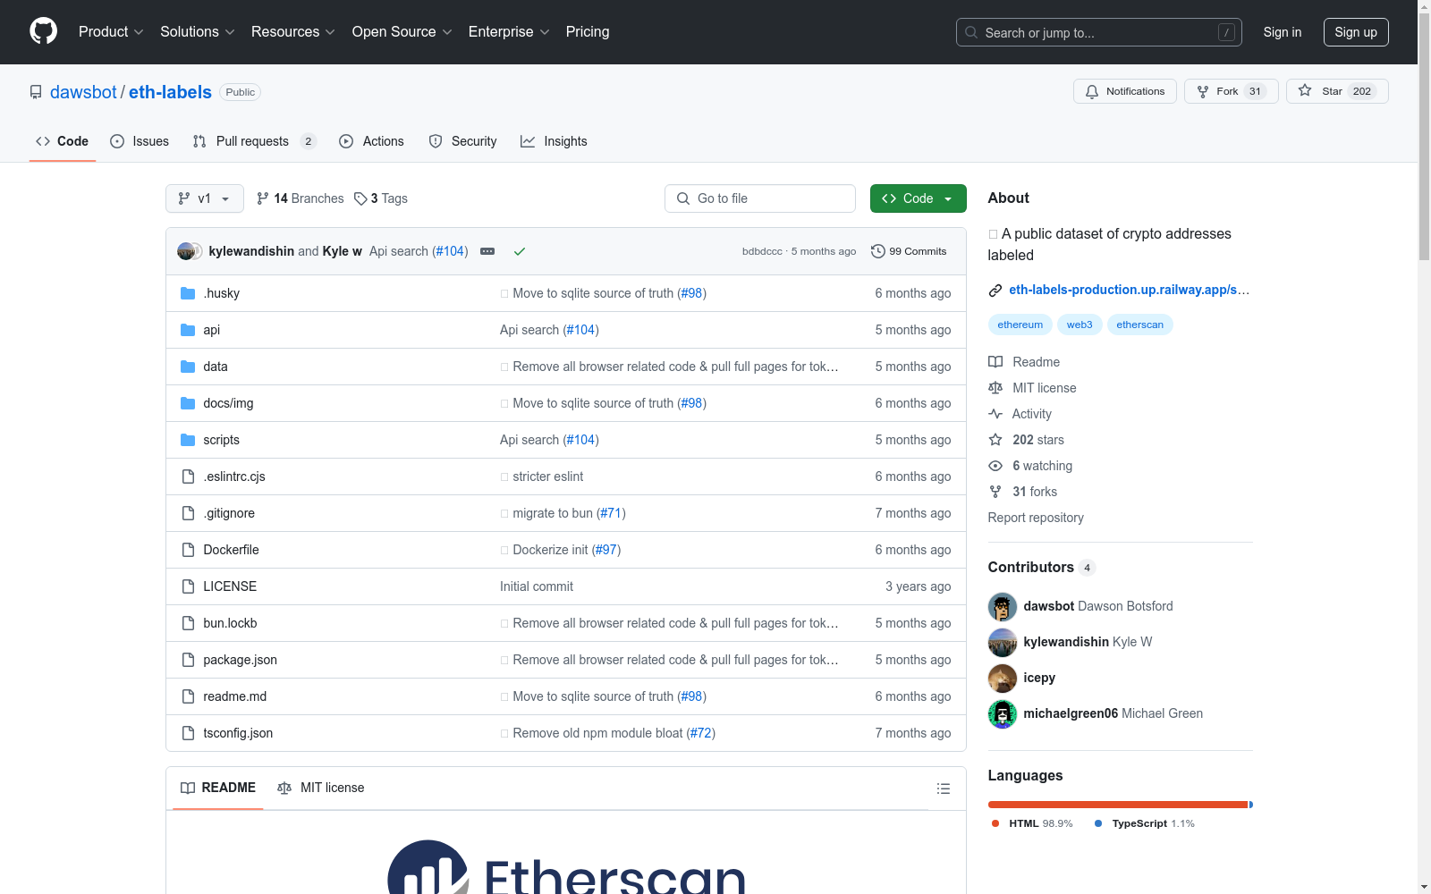Open the readme.md file
Screen dimensions: 1431x894
[x=234, y=696]
